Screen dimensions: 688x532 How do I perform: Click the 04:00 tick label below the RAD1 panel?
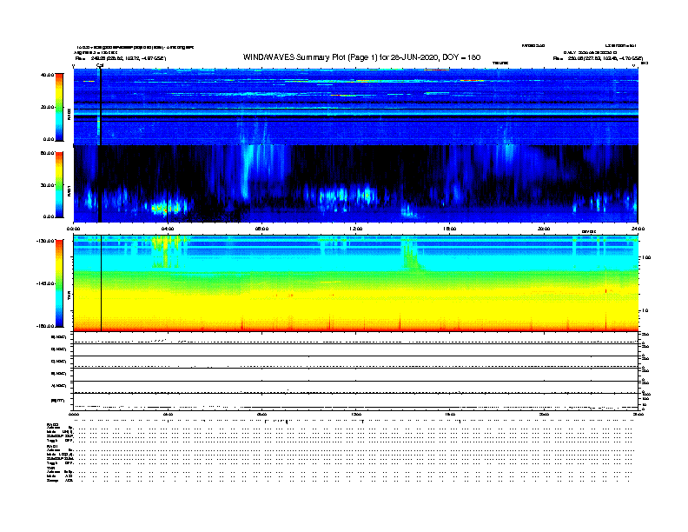coord(168,229)
